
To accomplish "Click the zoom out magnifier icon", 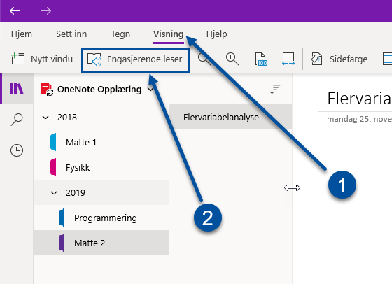I will 204,59.
